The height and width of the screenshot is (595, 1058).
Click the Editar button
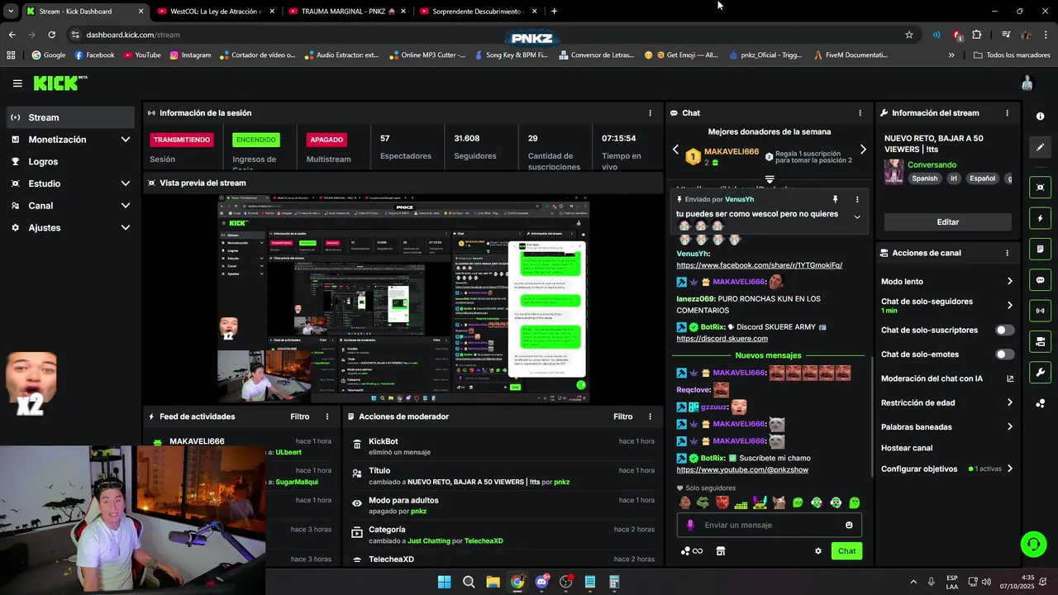click(948, 222)
